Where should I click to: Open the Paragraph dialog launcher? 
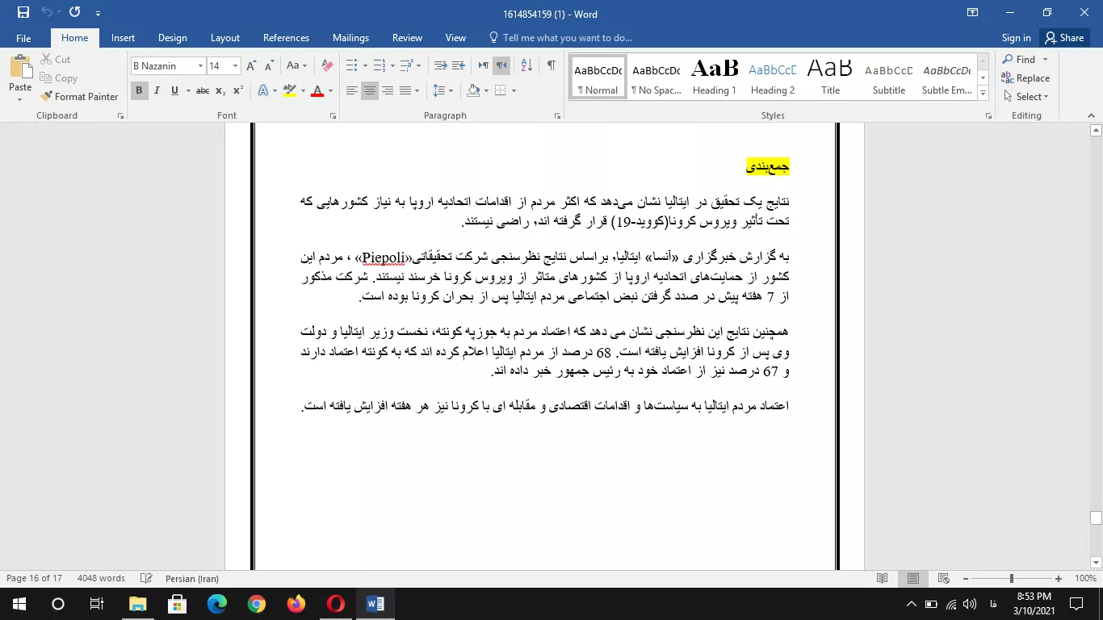pyautogui.click(x=557, y=116)
